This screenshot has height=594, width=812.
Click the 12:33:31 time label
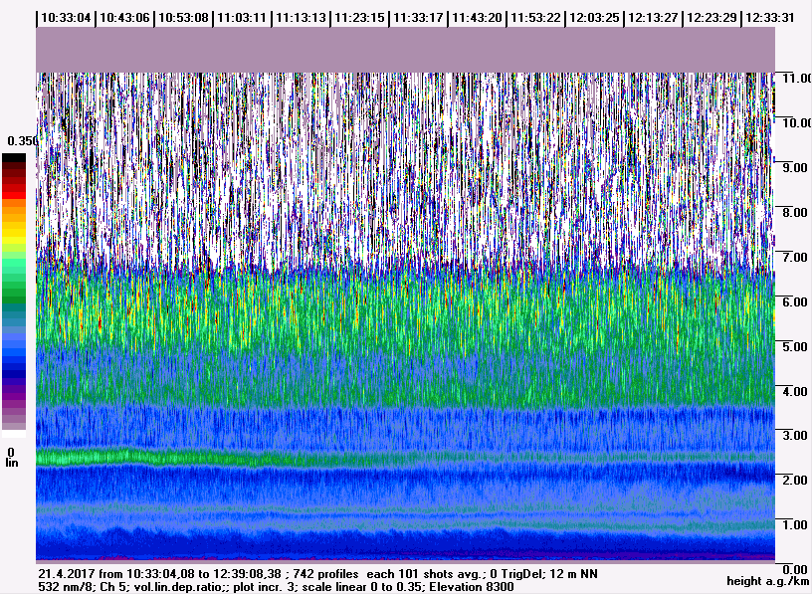[770, 18]
